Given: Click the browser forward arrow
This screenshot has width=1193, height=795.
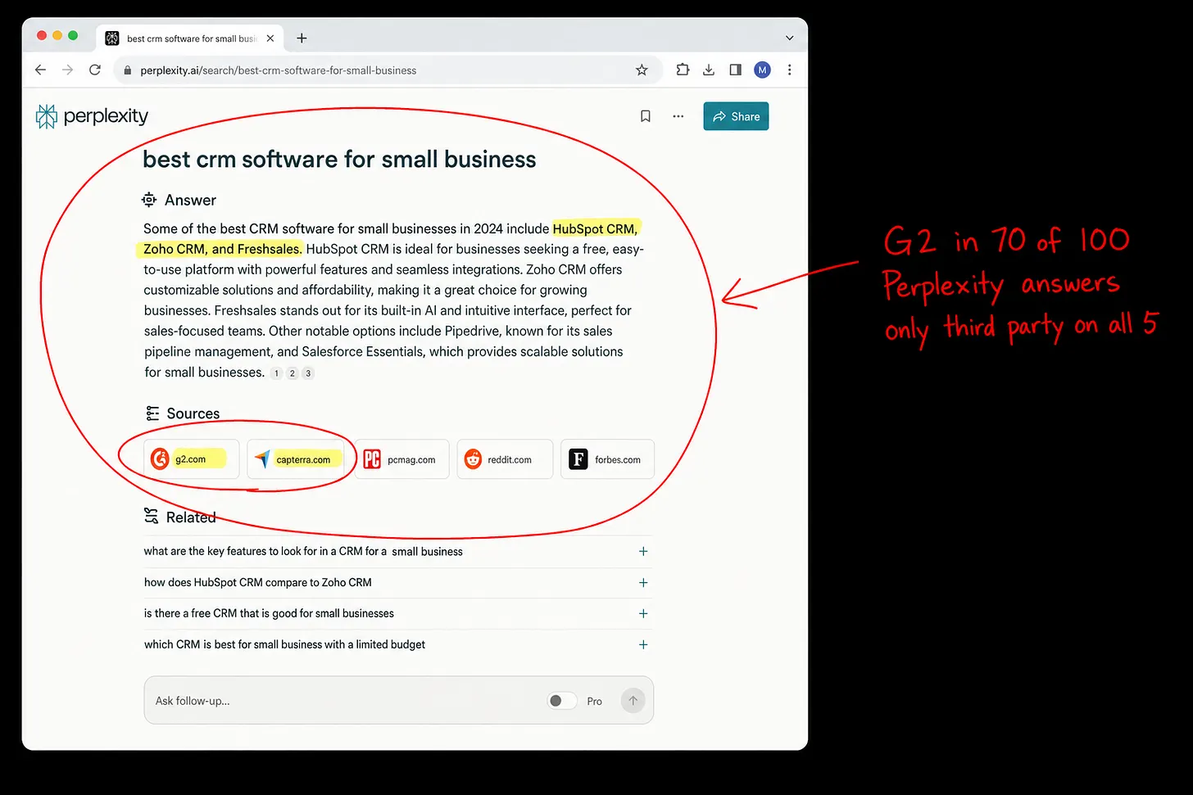Looking at the screenshot, I should pyautogui.click(x=67, y=70).
